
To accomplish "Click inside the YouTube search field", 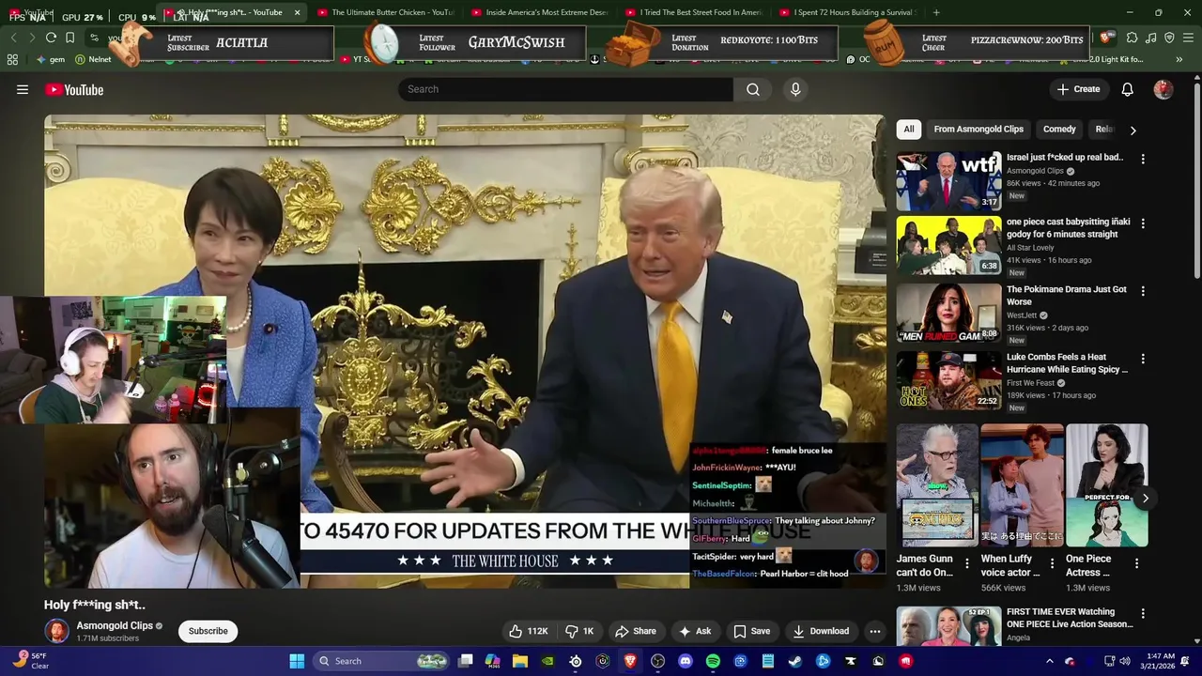I will [565, 89].
